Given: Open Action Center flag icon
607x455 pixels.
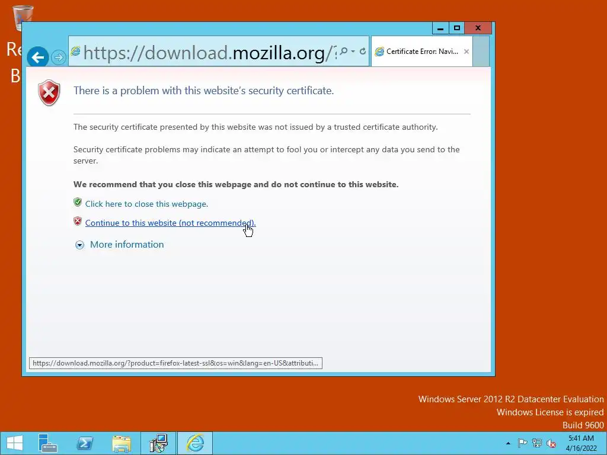Looking at the screenshot, I should (x=522, y=443).
